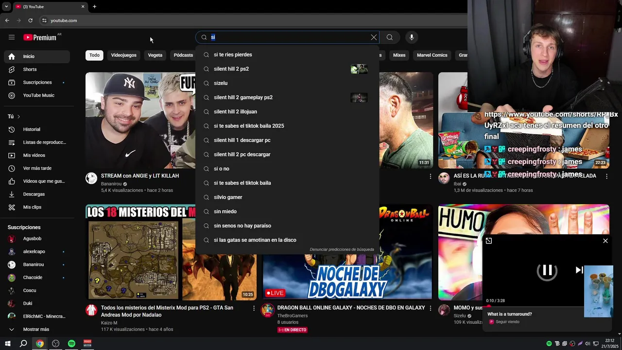
Task: Skip to next video in miniplayer
Action: 579,270
